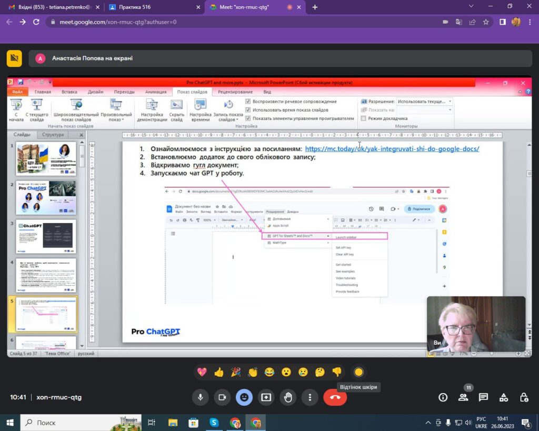Click the Chrome address bar
The height and width of the screenshot is (431, 539).
click(x=237, y=22)
